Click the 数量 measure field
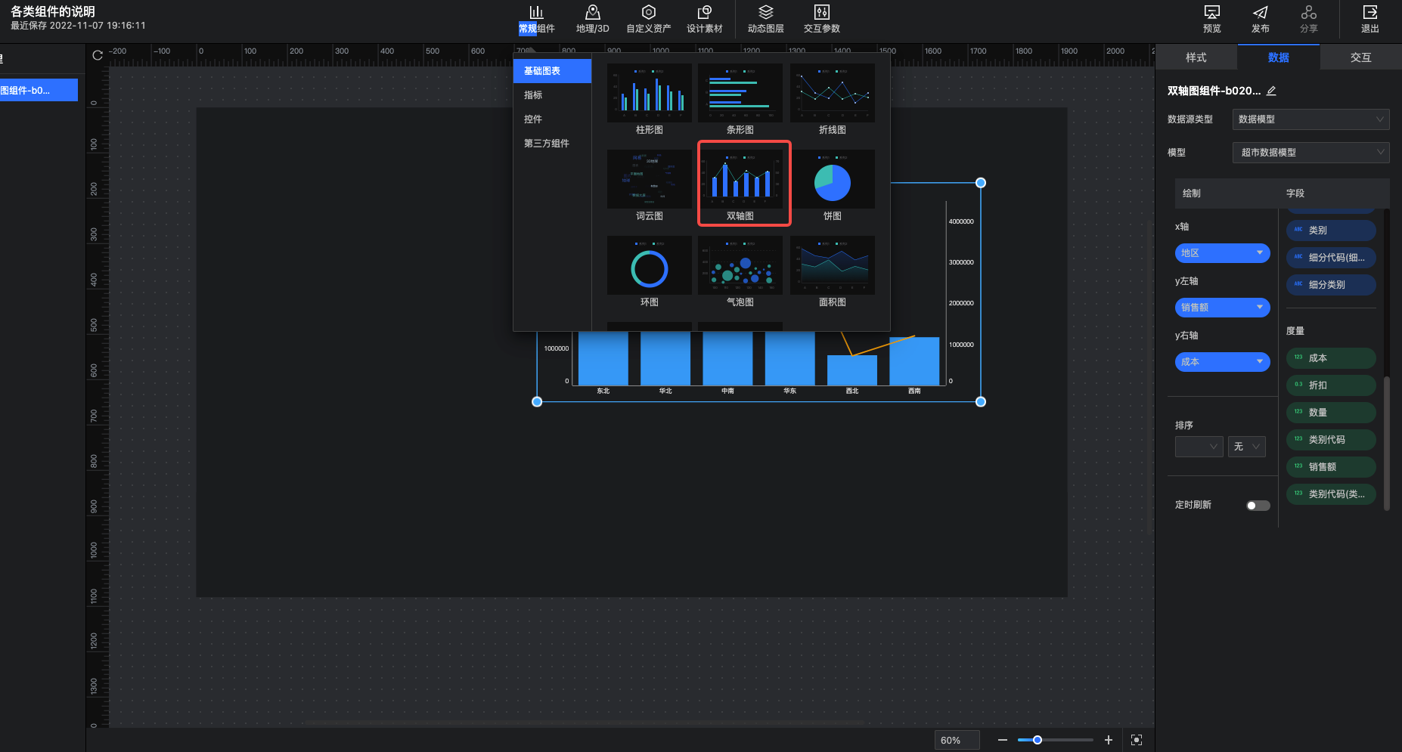1402x752 pixels. point(1331,413)
